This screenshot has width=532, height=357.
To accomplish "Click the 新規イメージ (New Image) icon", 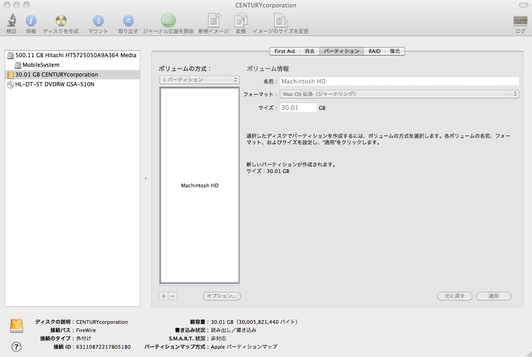I will [214, 21].
